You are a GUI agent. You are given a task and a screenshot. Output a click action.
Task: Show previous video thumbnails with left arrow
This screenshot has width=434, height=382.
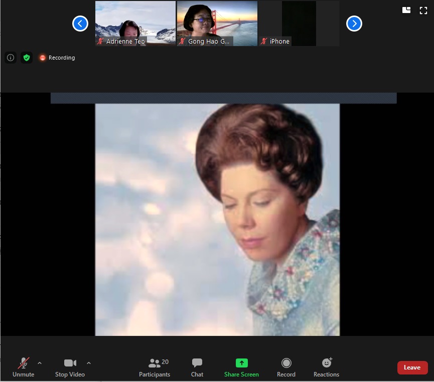[80, 24]
